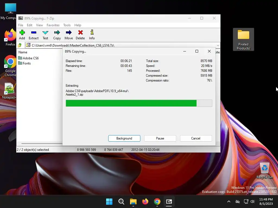Show hidden system tray icons

229,201
